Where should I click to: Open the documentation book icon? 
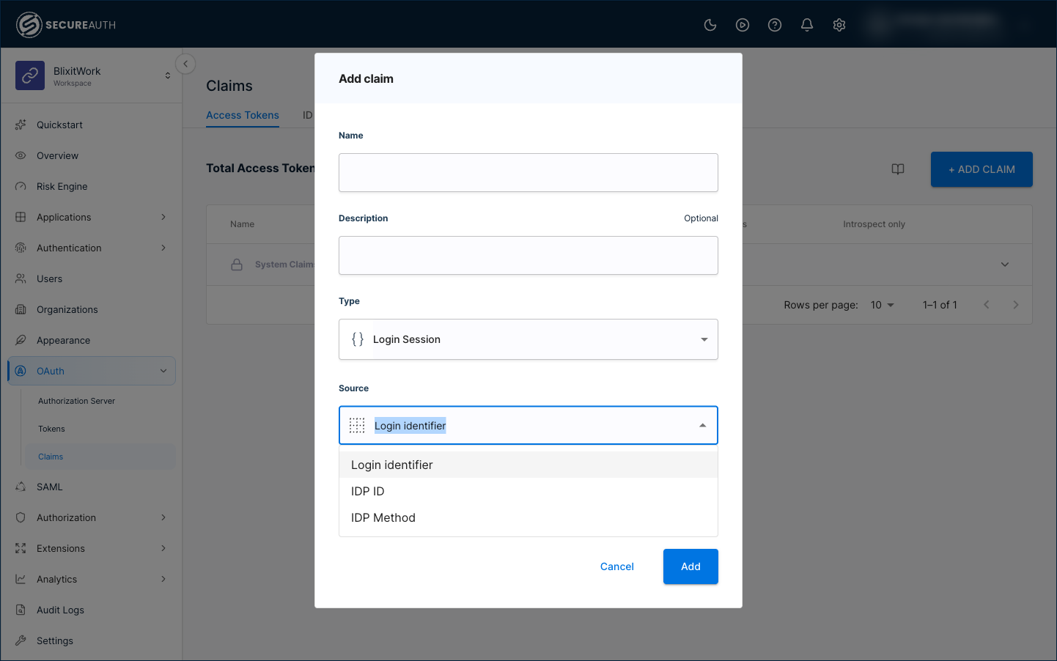point(898,169)
